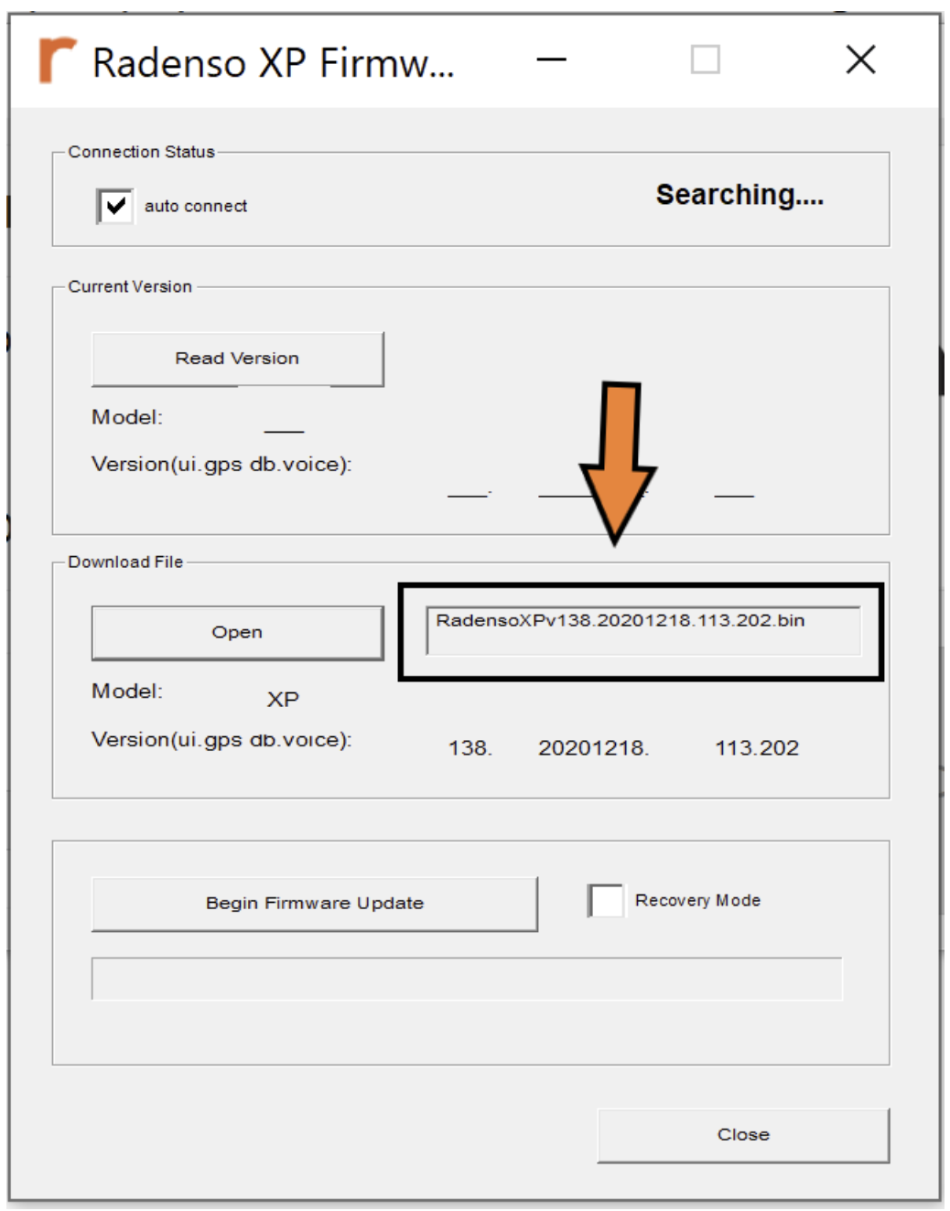Click Model: label in Current Version group

tap(127, 417)
